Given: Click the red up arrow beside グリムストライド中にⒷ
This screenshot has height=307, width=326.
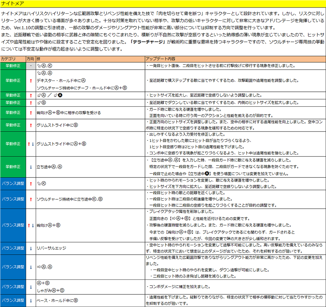Looking at the screenshot, I should [x=31, y=125].
